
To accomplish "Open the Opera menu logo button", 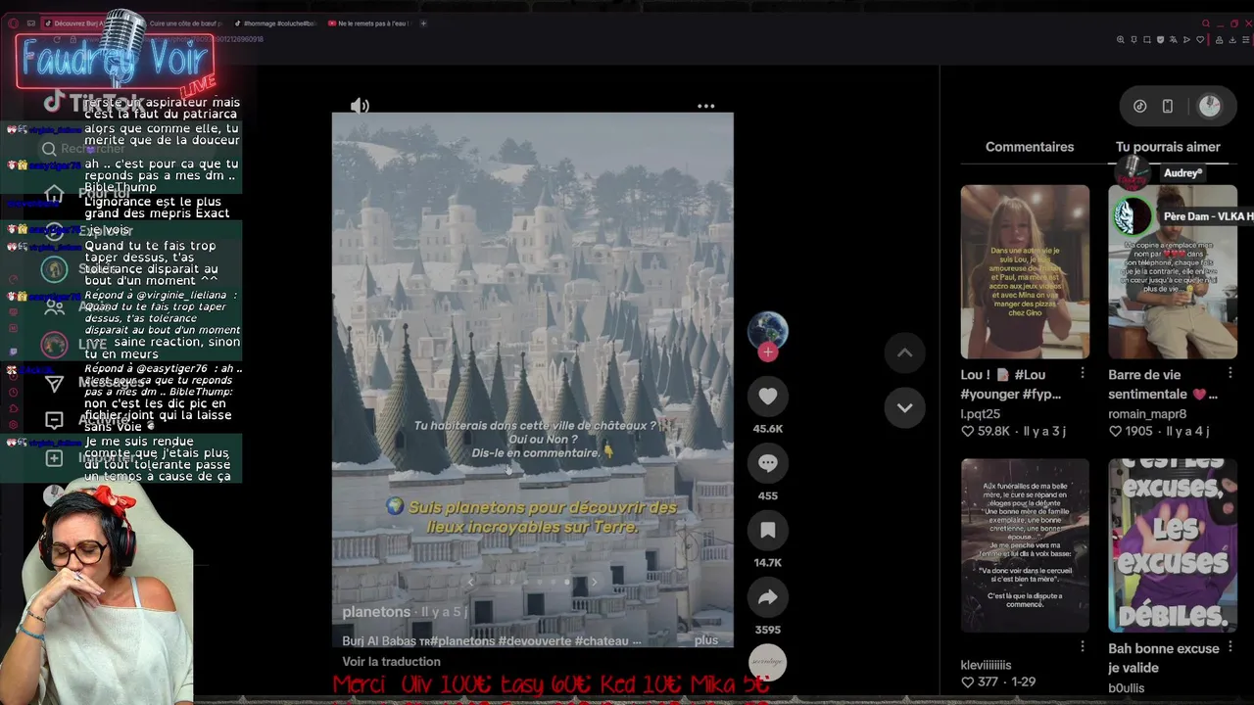I will (13, 23).
